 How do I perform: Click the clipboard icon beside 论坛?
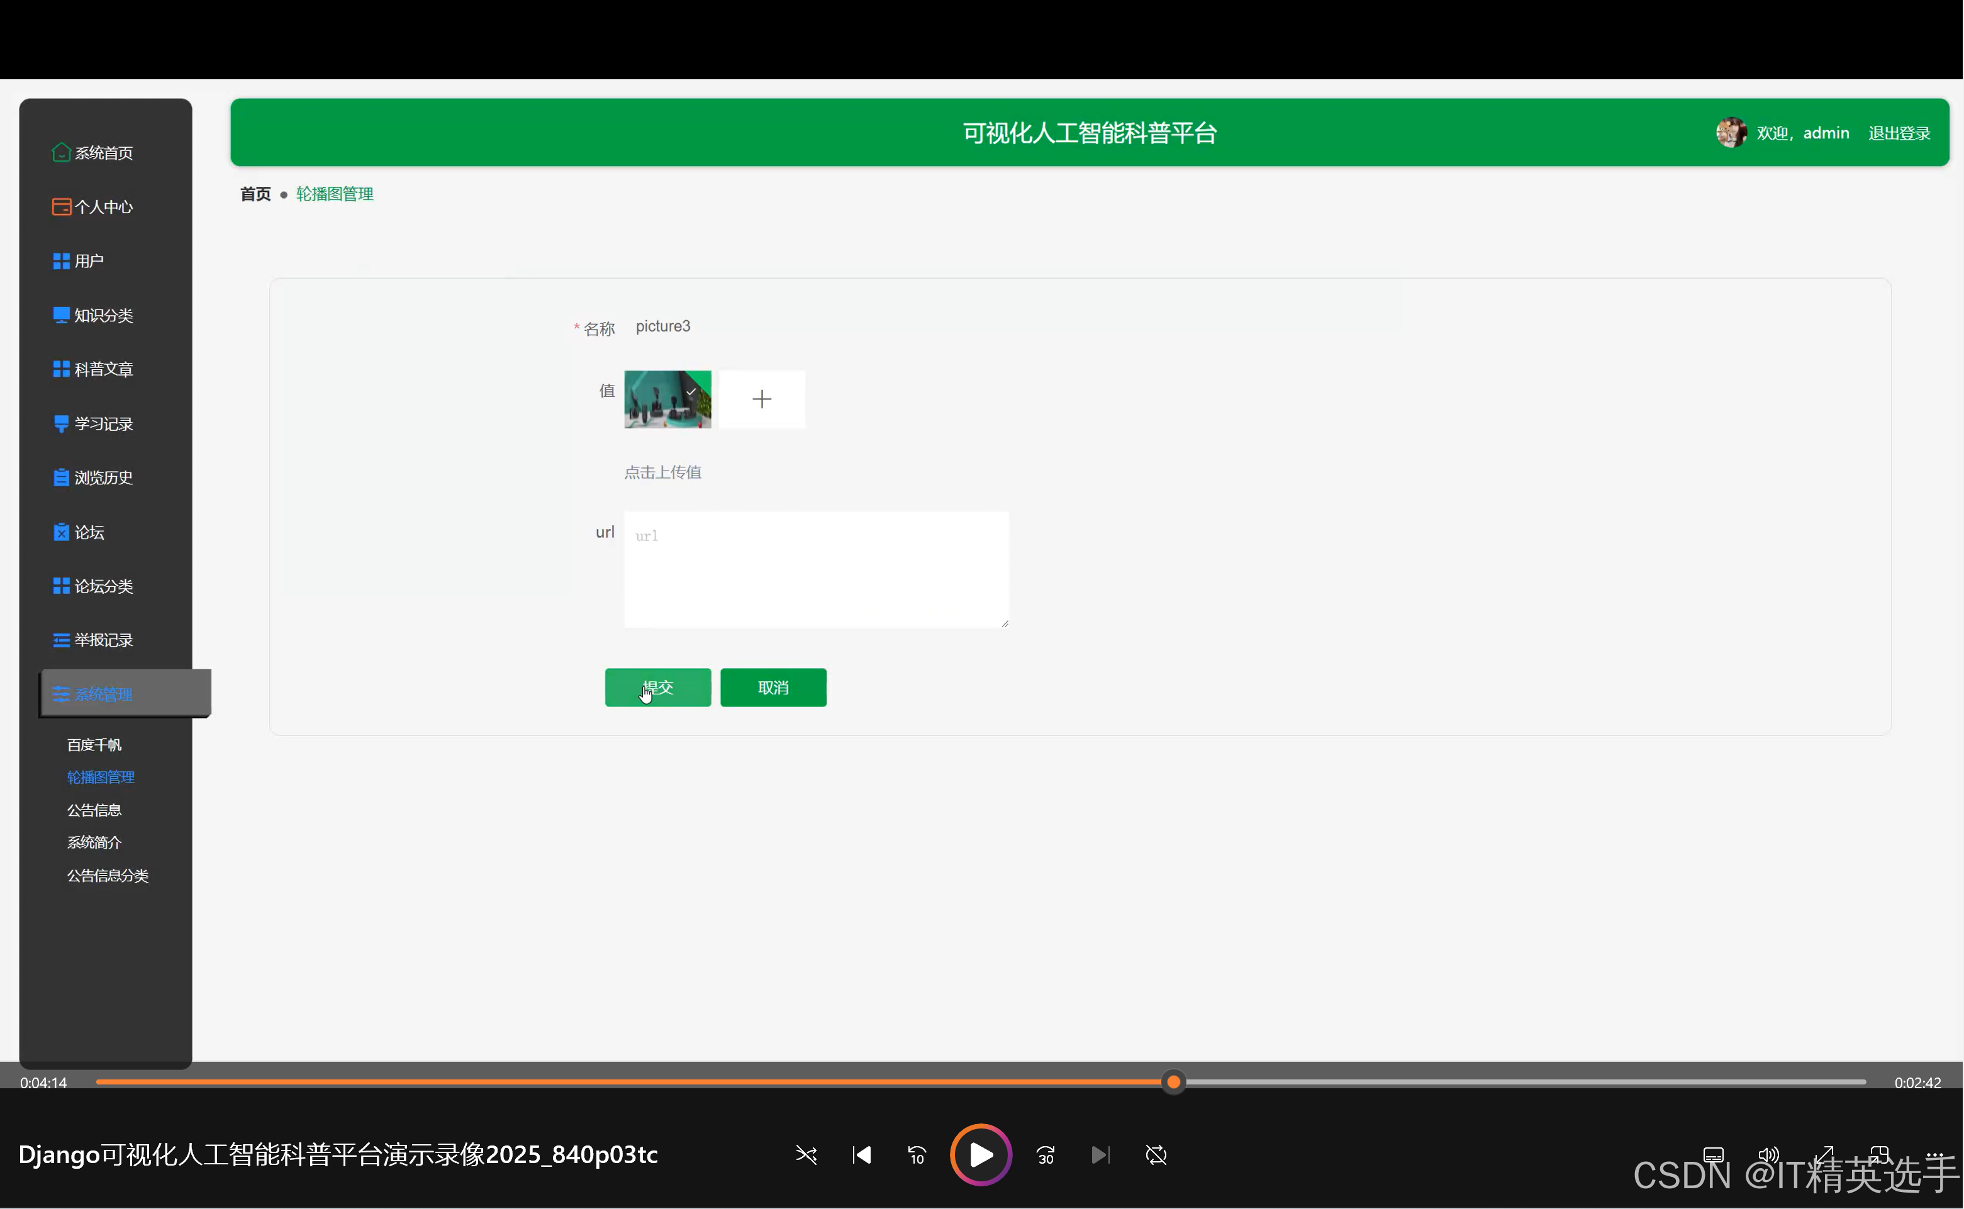(61, 532)
